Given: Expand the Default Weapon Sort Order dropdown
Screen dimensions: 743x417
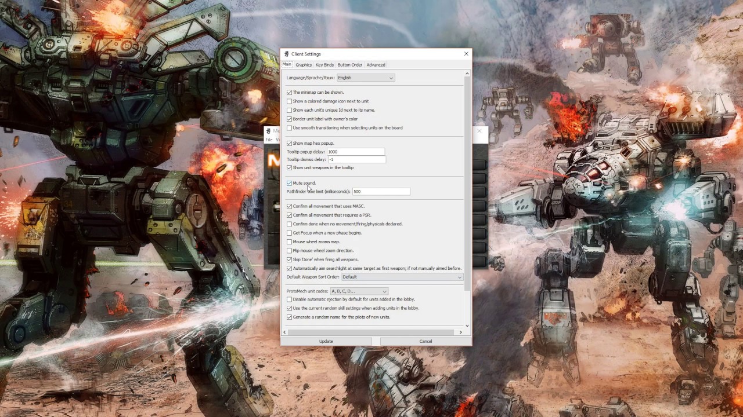Looking at the screenshot, I should [x=402, y=277].
